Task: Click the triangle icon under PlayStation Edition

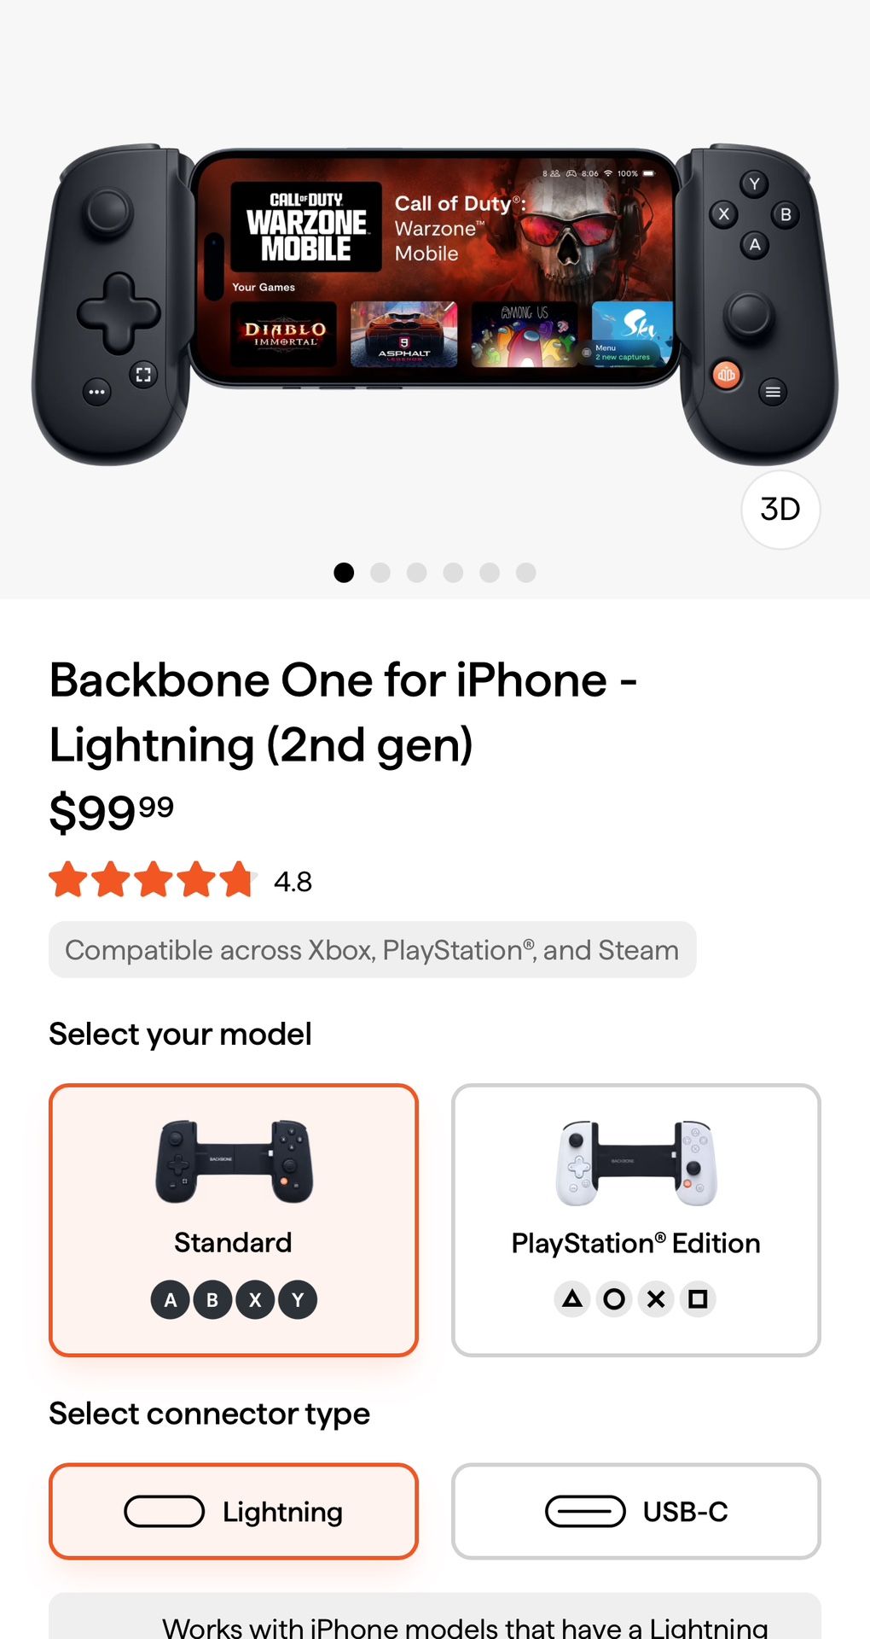Action: [x=572, y=1298]
